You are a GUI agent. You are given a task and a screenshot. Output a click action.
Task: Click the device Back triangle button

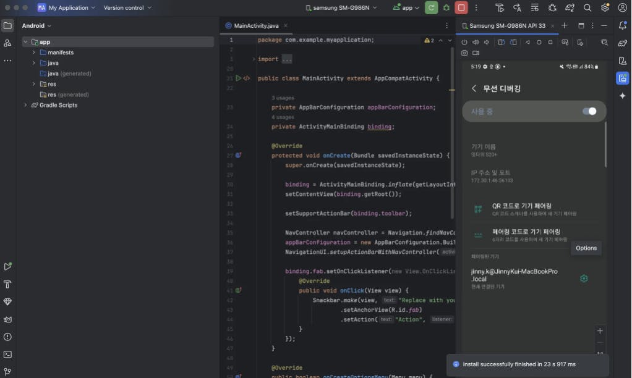527,42
